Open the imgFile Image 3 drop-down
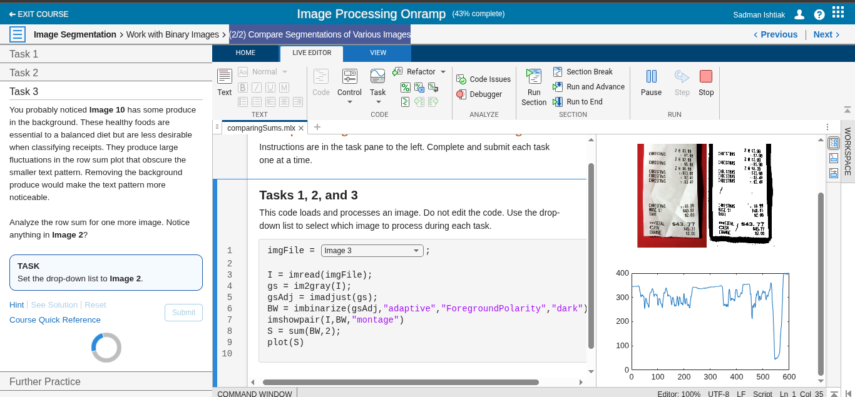The height and width of the screenshot is (397, 855). (x=372, y=251)
